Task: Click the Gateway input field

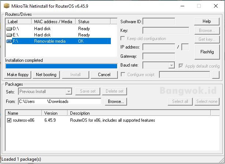Action: coord(159,56)
